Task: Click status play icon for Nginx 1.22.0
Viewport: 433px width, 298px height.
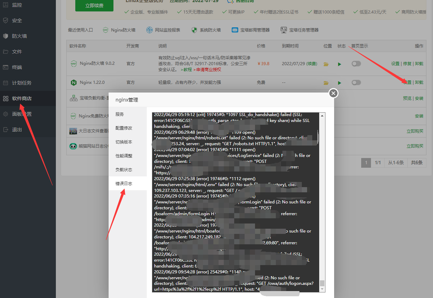Action: coord(340,83)
